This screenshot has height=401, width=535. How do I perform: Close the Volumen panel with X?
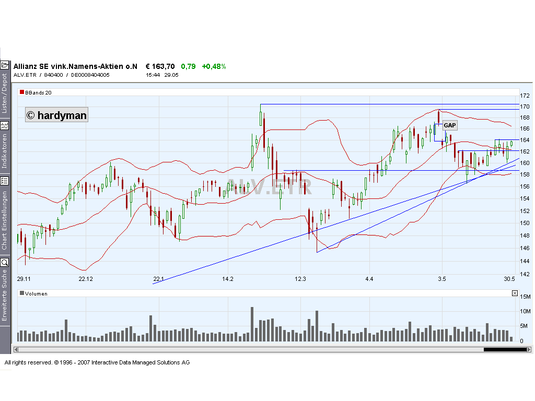click(x=515, y=293)
